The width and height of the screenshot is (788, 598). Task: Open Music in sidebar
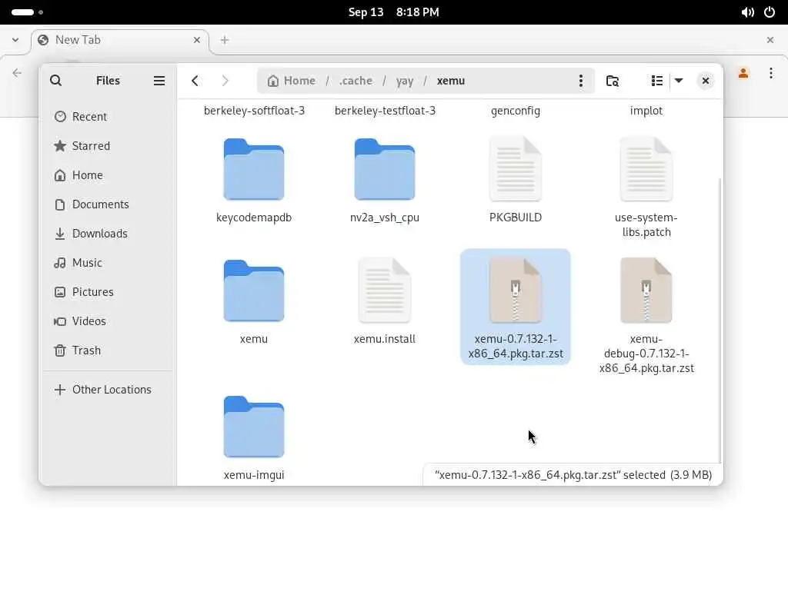click(x=108, y=263)
